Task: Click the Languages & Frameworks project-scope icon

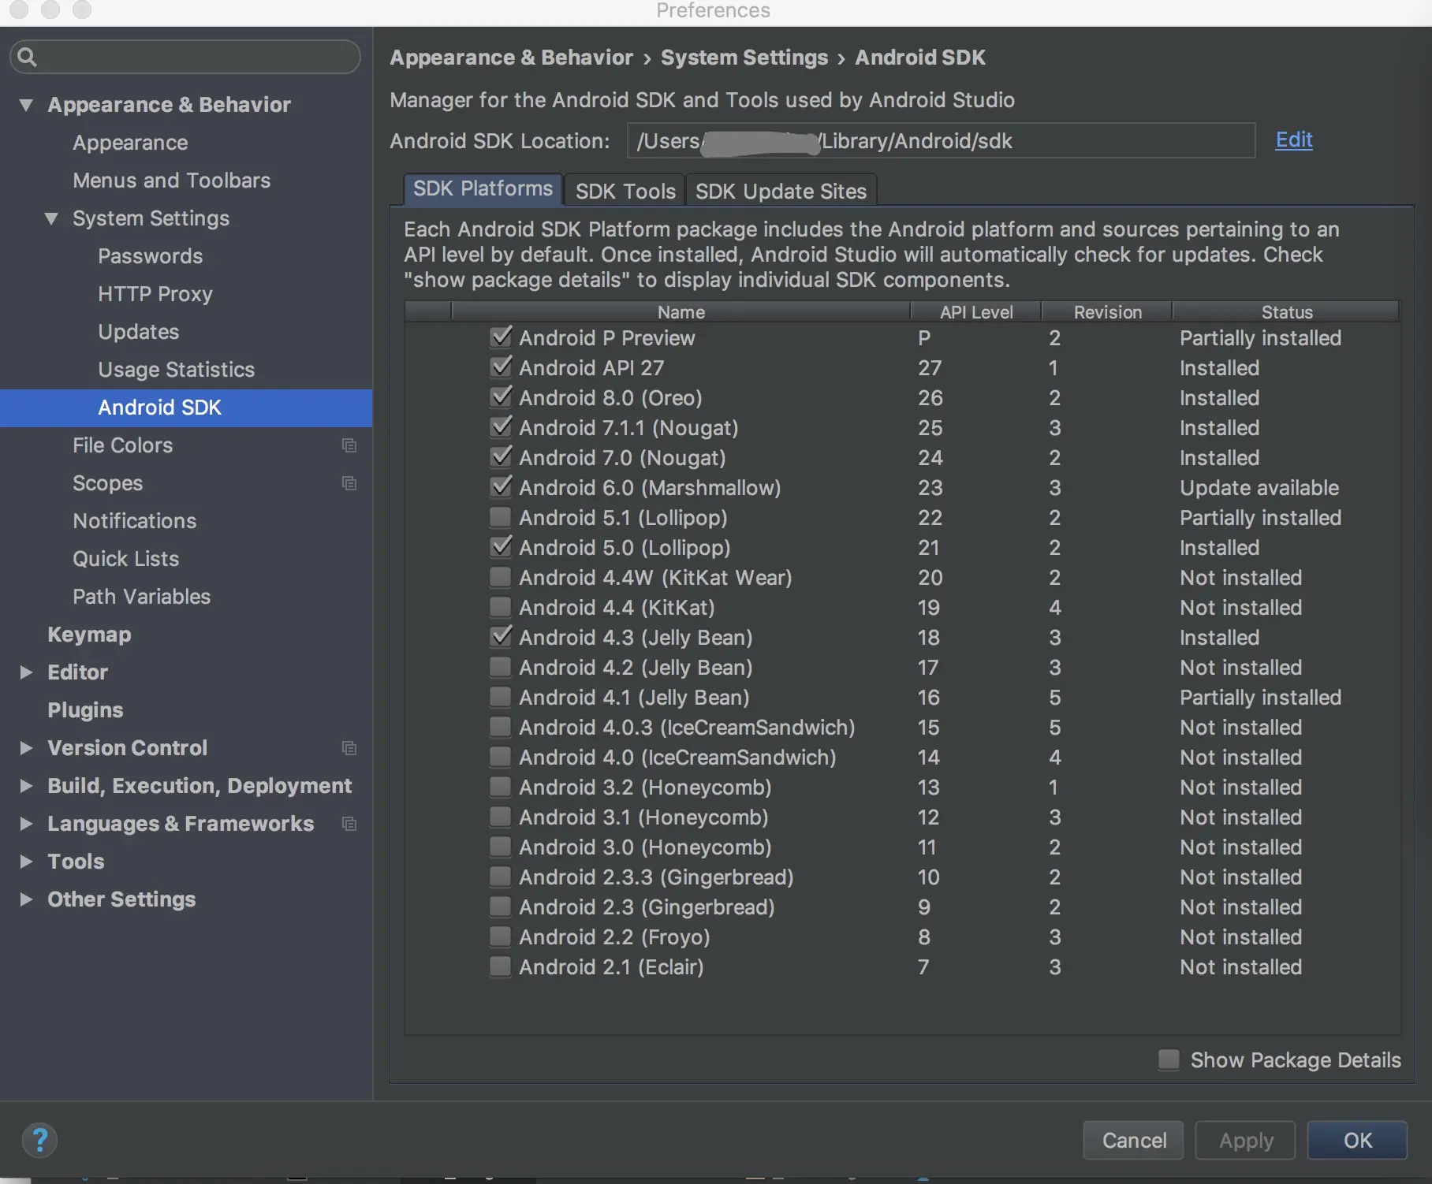Action: [x=349, y=824]
